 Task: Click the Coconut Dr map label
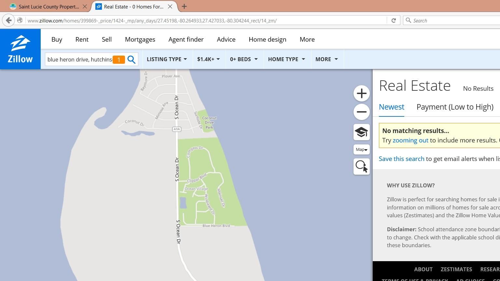134,123
